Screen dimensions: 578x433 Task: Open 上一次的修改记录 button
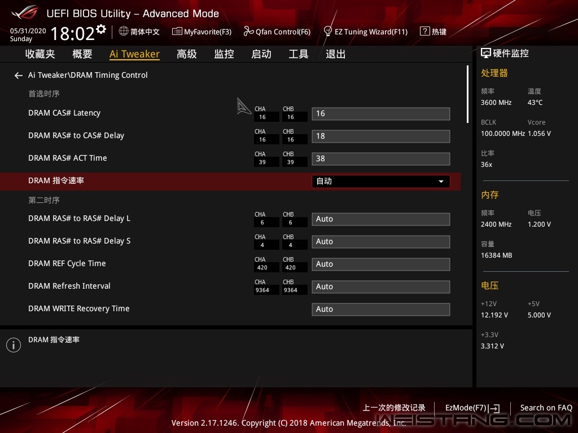click(x=394, y=408)
